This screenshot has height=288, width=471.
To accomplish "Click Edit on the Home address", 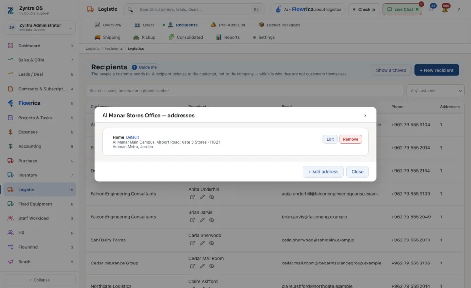I will [x=330, y=139].
